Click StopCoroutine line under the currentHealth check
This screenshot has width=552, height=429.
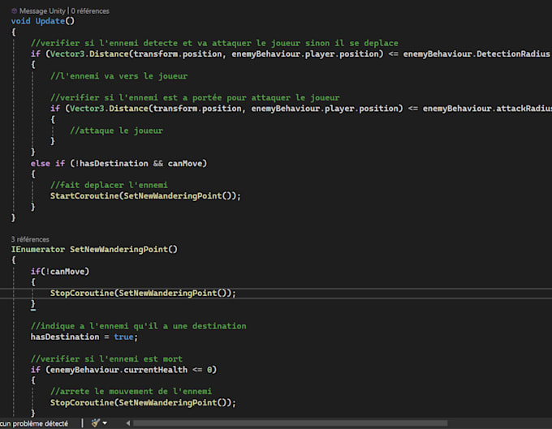click(x=143, y=402)
